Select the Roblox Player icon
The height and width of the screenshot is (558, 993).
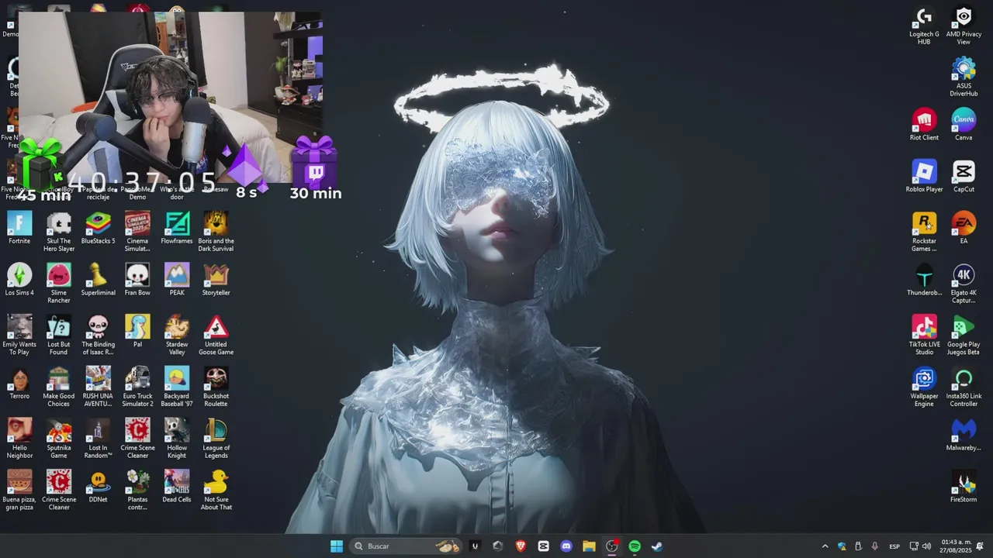[x=924, y=177]
